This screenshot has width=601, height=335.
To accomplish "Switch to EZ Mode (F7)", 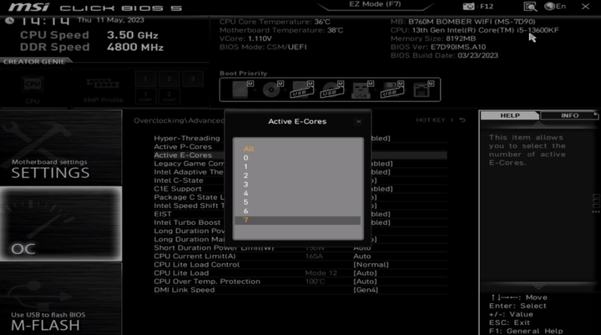I will pos(375,4).
